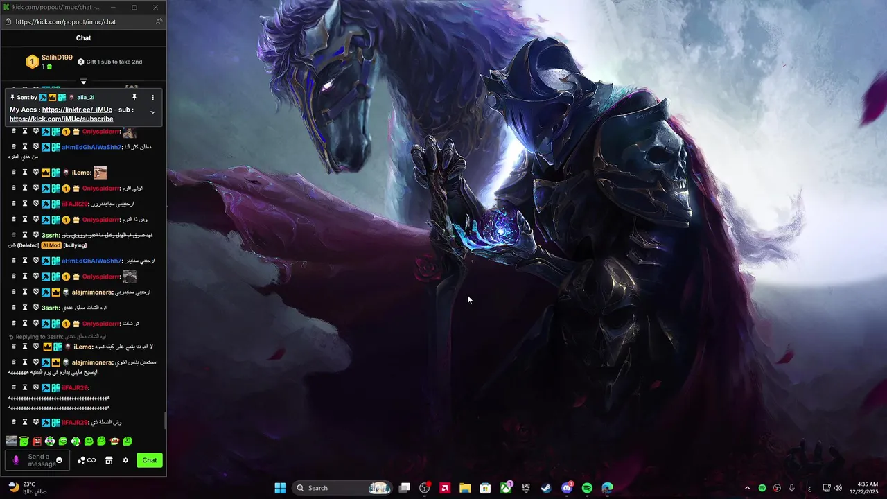
Task: Open Windows Start menu
Action: pos(280,488)
